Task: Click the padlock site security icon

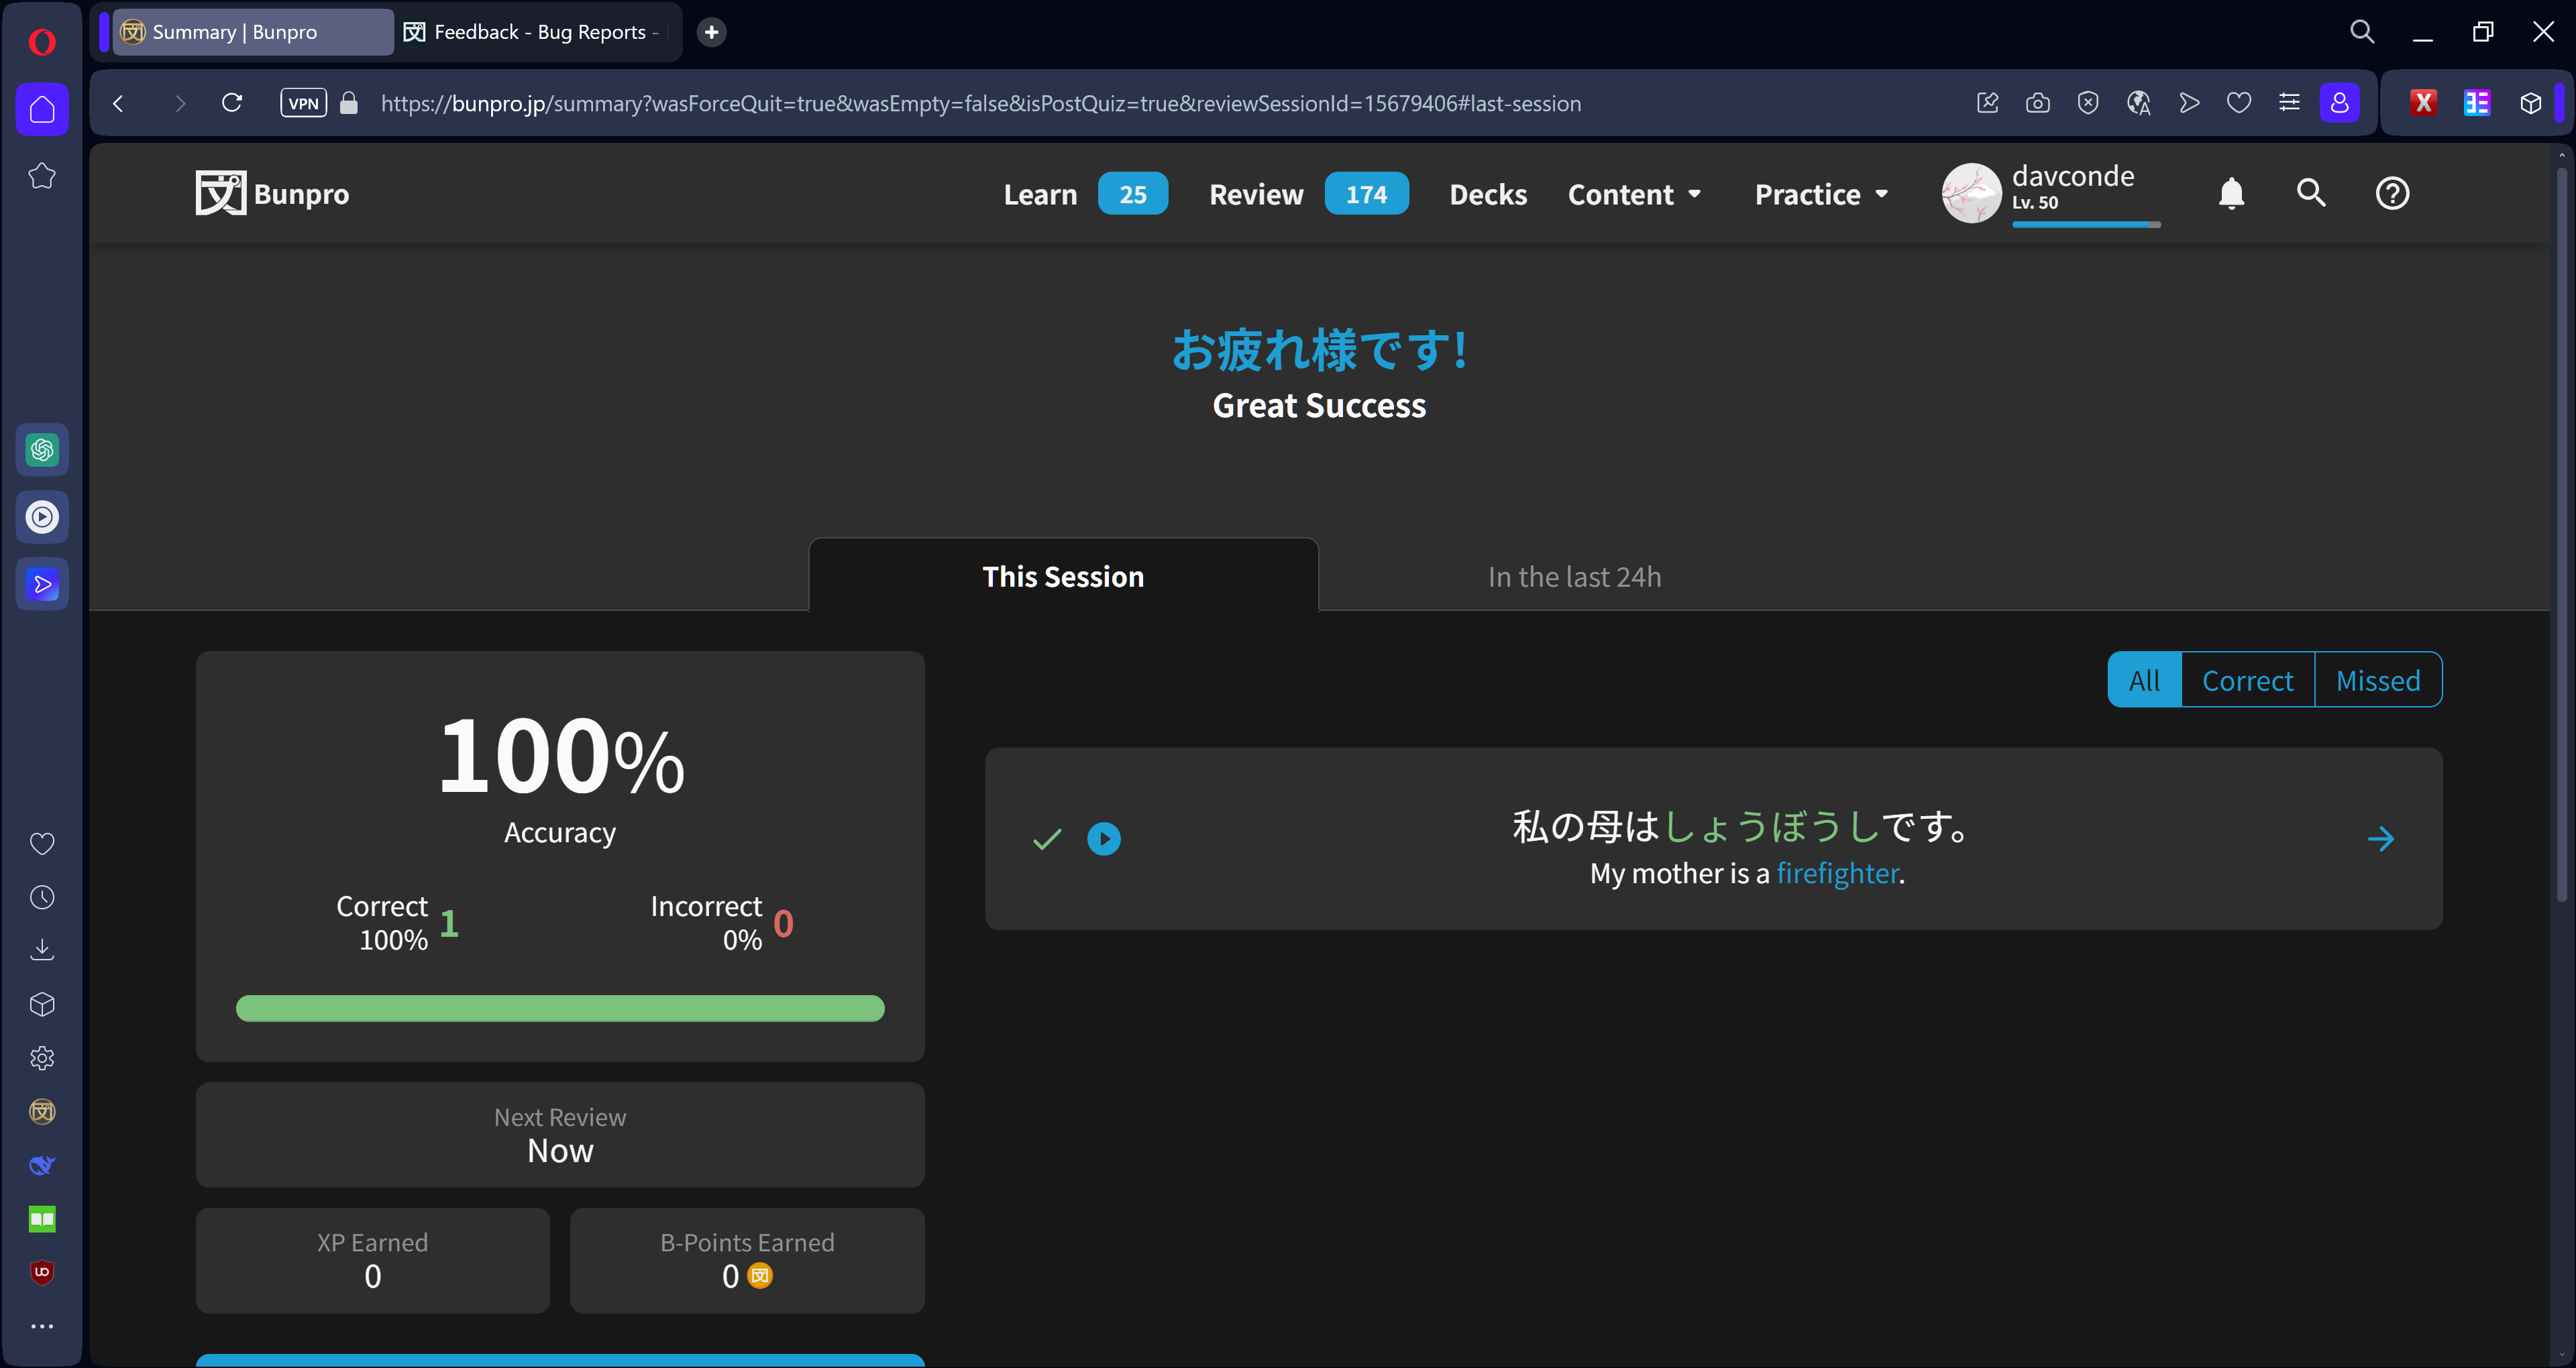Action: pyautogui.click(x=349, y=103)
